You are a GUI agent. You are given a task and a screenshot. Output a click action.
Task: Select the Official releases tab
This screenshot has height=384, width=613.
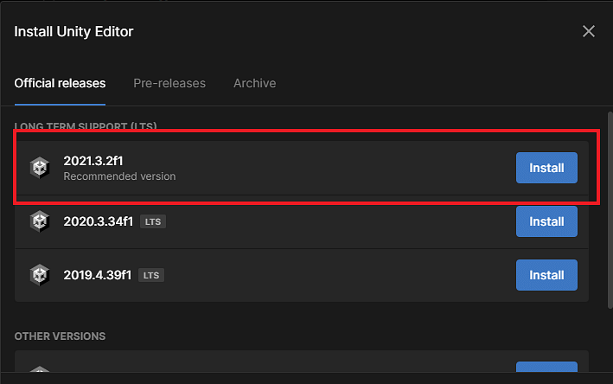click(60, 83)
